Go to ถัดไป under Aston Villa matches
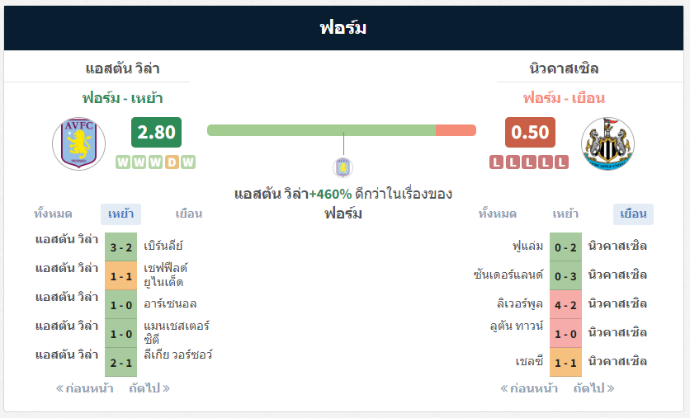This screenshot has height=418, width=690. (x=149, y=388)
